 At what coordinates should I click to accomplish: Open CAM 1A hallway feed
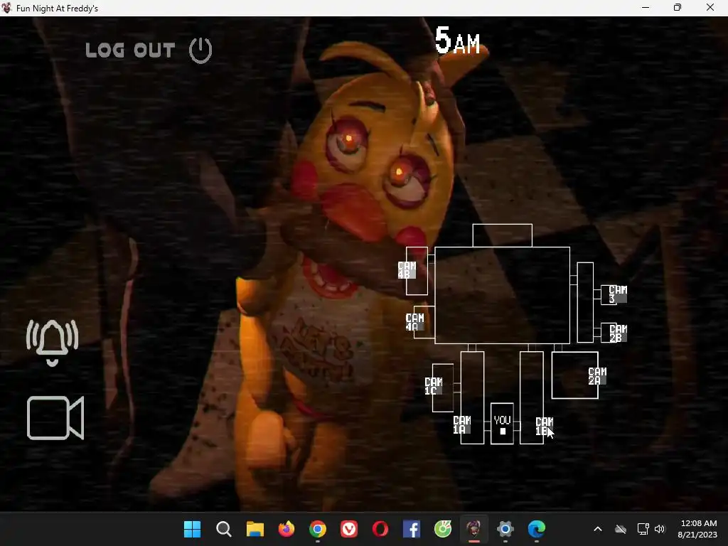pyautogui.click(x=461, y=424)
